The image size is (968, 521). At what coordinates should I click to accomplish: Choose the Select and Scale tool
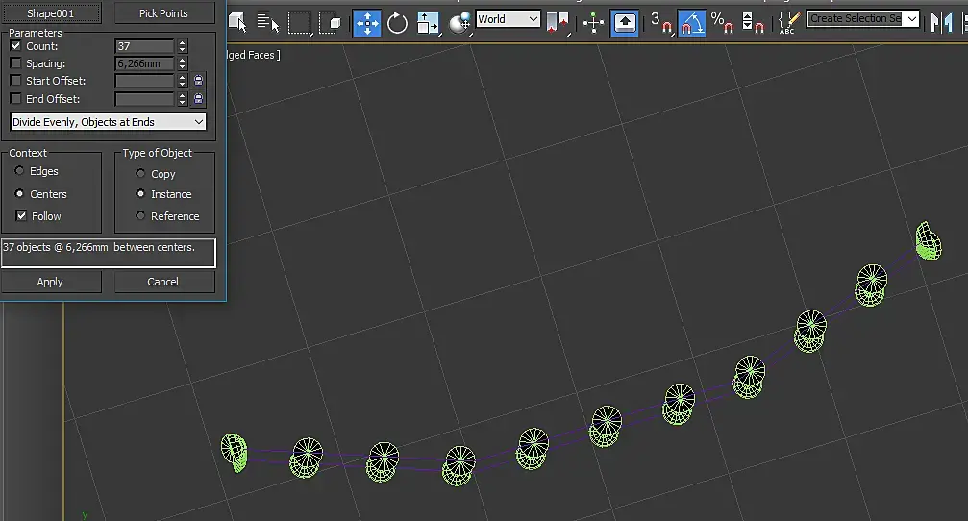coord(428,23)
